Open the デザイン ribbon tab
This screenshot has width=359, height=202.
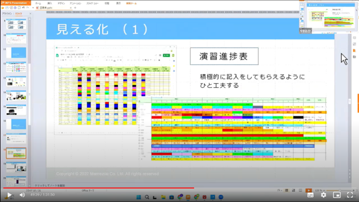(x=61, y=4)
